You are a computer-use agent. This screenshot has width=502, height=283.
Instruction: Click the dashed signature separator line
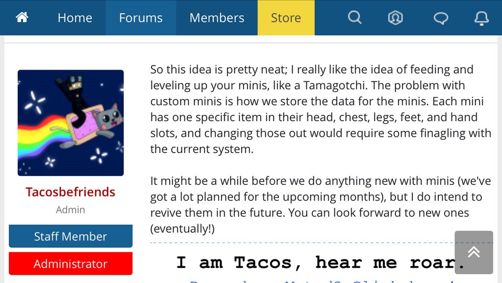[302, 243]
